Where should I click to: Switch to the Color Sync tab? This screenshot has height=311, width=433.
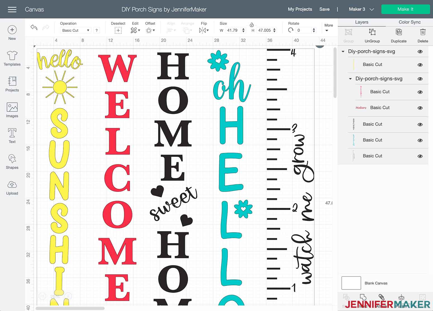(410, 22)
